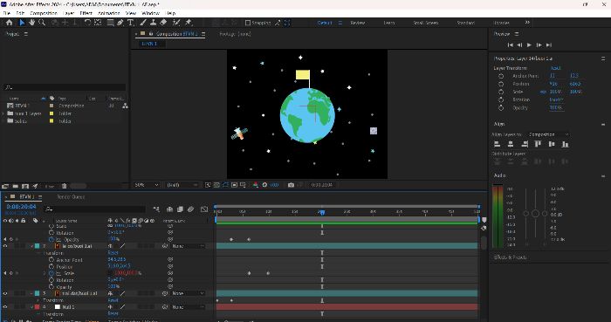Open the 50% magnification dropdown
The image size is (611, 322).
(147, 185)
